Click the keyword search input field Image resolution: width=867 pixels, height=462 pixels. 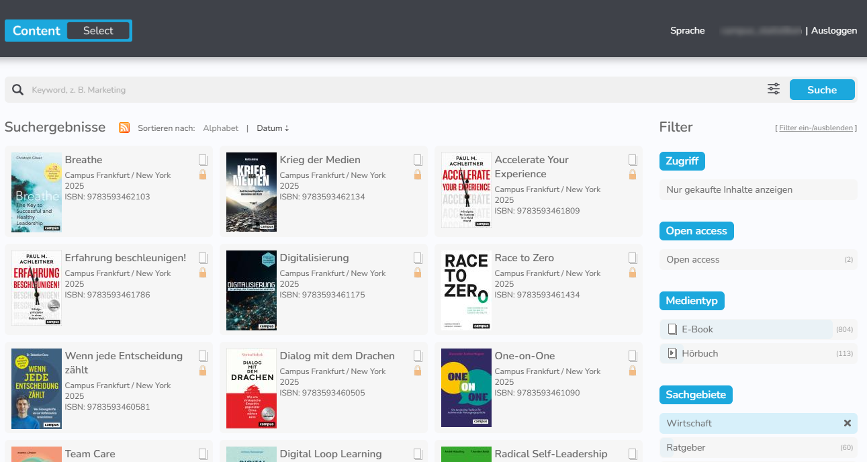click(x=396, y=90)
